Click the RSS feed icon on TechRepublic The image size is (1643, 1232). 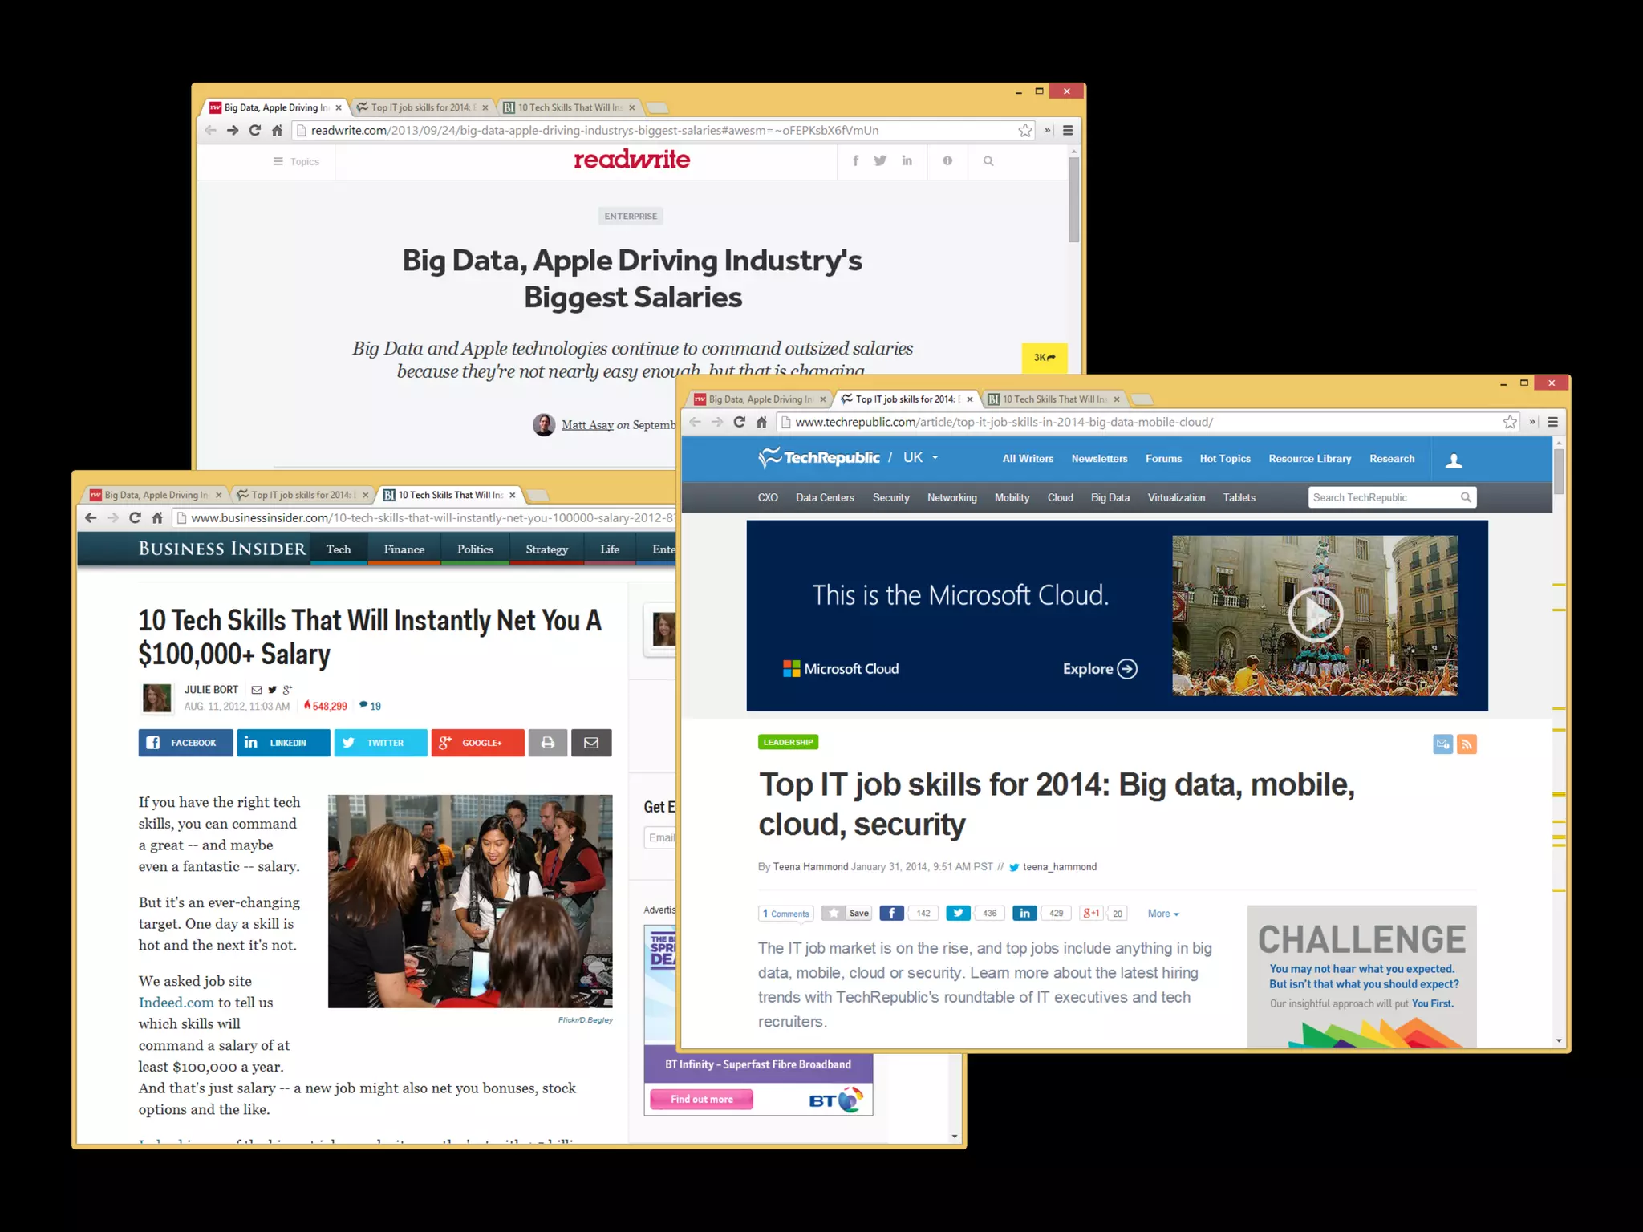[1467, 744]
